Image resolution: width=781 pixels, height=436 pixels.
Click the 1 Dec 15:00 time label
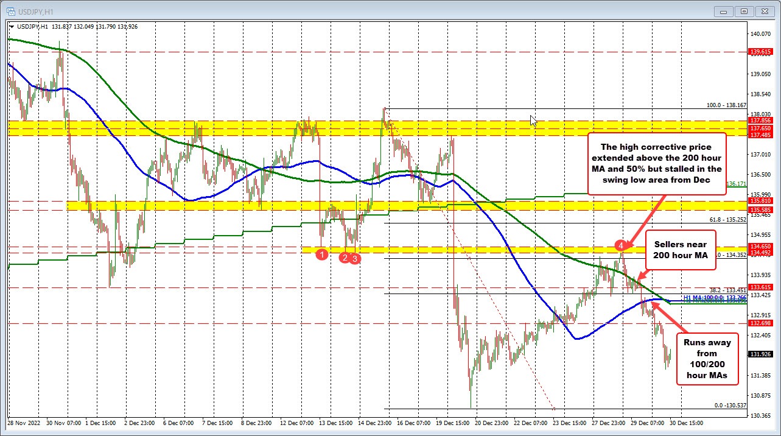[99, 423]
